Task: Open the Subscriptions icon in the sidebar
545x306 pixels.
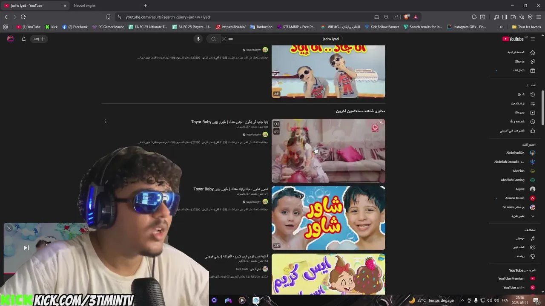Action: 533,70
